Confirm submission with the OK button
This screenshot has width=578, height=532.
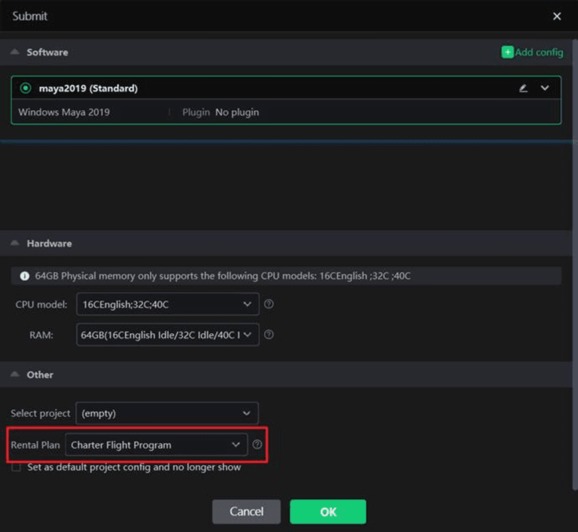tap(328, 511)
